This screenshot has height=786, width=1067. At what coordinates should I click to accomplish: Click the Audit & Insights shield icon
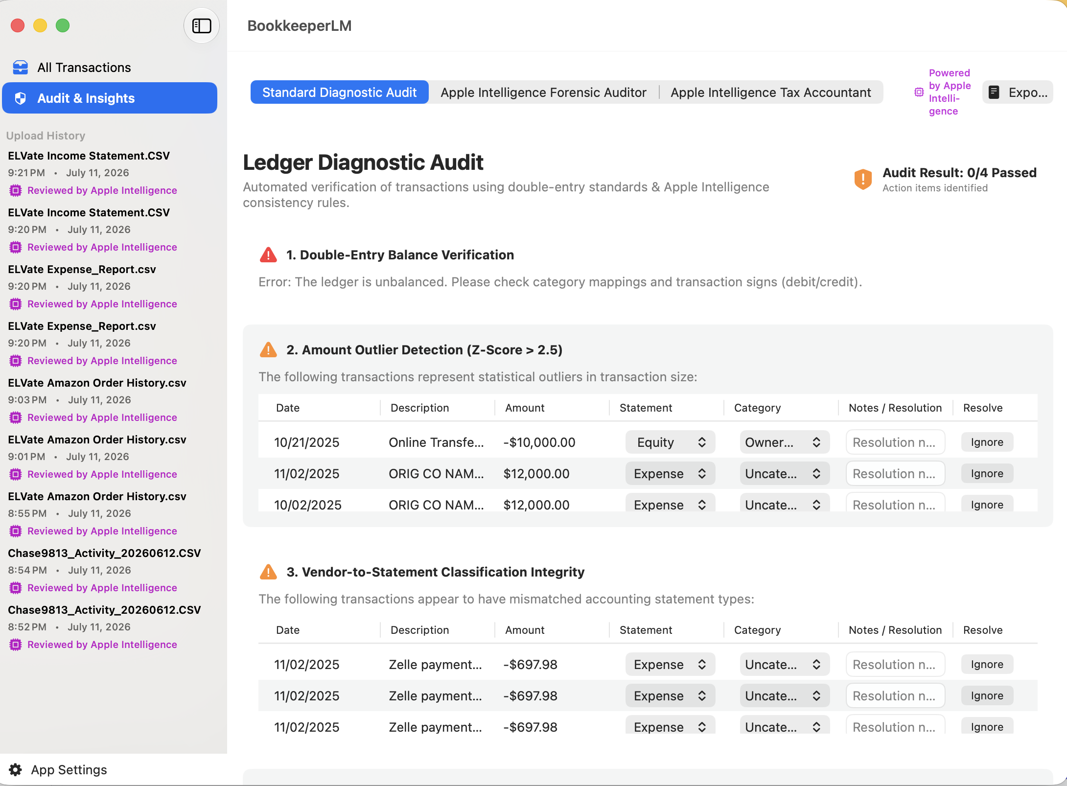coord(20,98)
